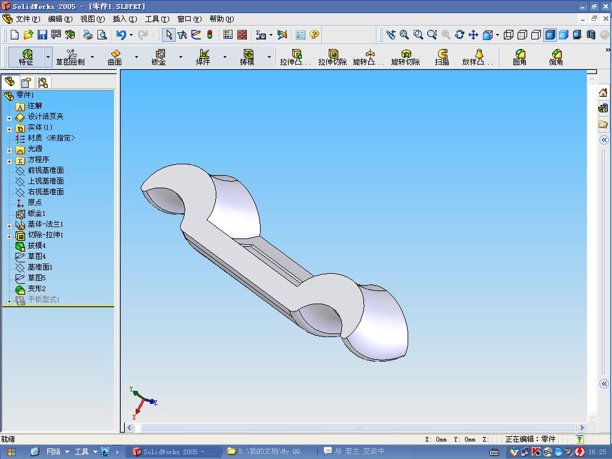Click the Revolved Boss tool

tap(368, 57)
